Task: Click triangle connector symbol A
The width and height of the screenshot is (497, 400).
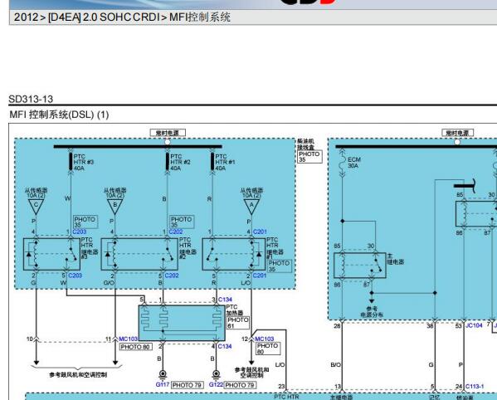Action: tap(251, 206)
